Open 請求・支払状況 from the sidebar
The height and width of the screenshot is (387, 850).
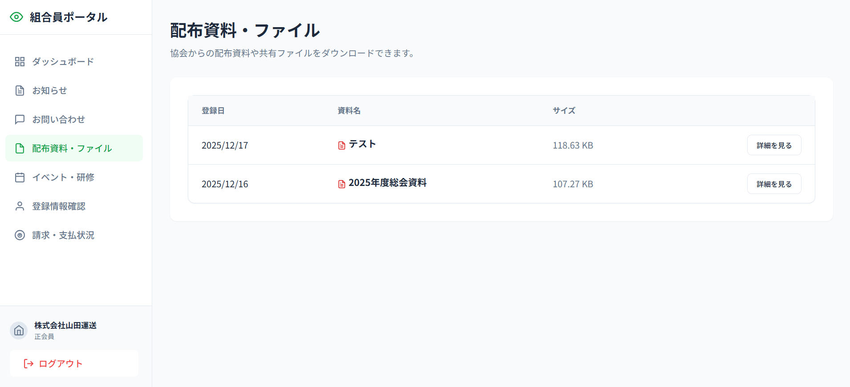(x=63, y=235)
